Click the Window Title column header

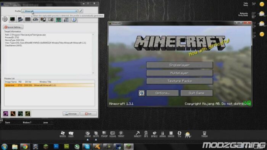pos(45,82)
